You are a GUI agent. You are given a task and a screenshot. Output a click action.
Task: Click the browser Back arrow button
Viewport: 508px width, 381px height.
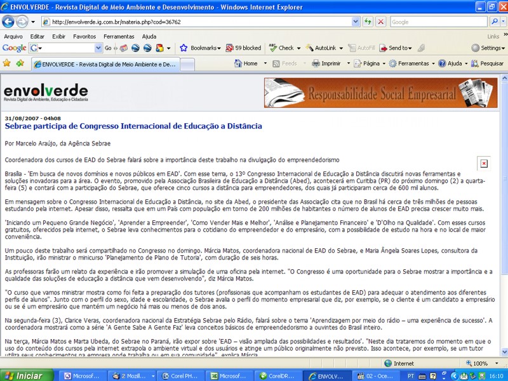pos(8,22)
